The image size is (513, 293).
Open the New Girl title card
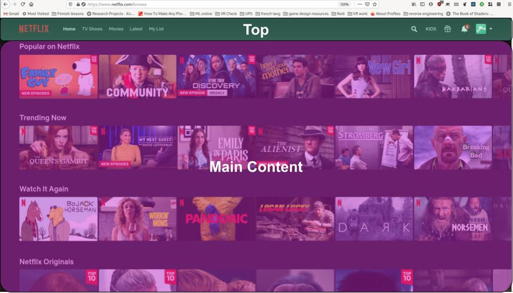point(374,76)
